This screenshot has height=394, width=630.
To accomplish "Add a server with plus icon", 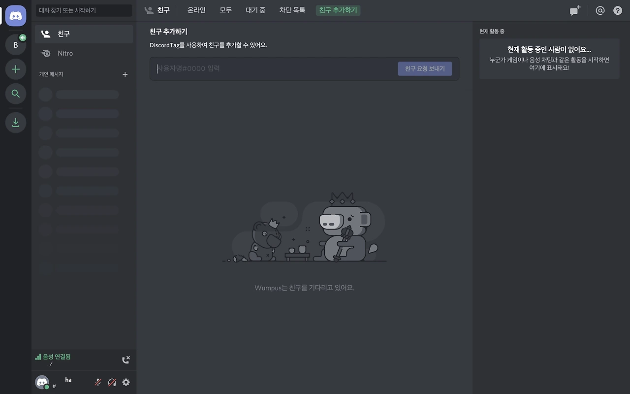I will tap(16, 69).
